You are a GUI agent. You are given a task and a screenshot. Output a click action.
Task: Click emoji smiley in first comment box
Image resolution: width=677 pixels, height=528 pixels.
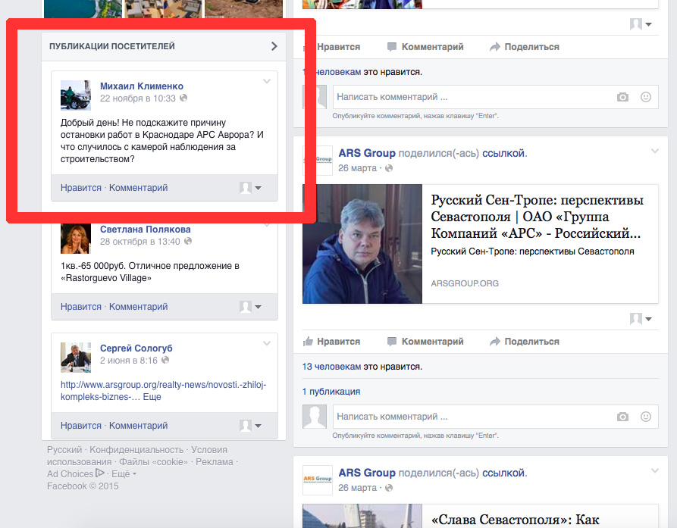click(646, 97)
